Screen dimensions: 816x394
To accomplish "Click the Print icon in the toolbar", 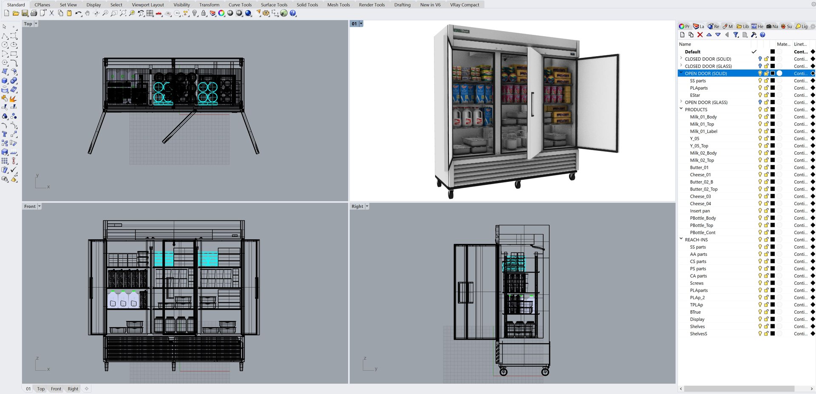I will point(34,13).
